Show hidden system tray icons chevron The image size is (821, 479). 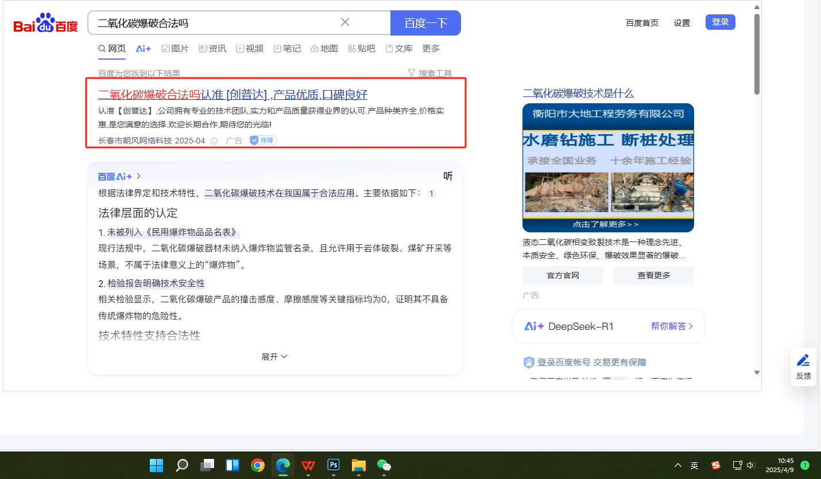coord(678,465)
